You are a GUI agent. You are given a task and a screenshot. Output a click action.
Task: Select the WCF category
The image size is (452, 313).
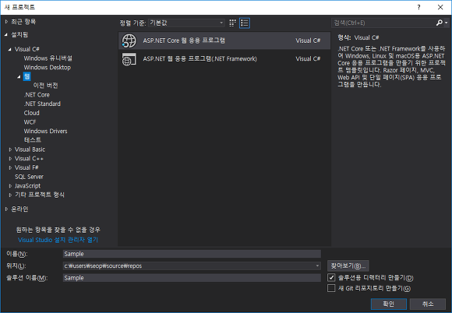point(30,122)
